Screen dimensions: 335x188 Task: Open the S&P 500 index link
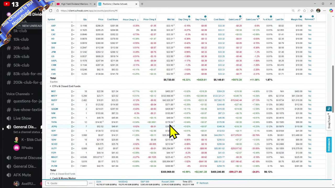click(145, 182)
